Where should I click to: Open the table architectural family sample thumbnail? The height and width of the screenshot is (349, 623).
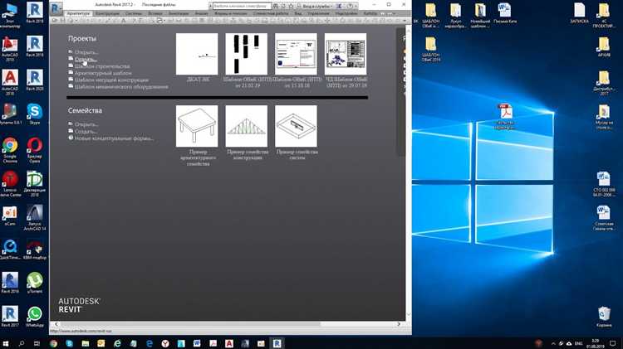197,126
